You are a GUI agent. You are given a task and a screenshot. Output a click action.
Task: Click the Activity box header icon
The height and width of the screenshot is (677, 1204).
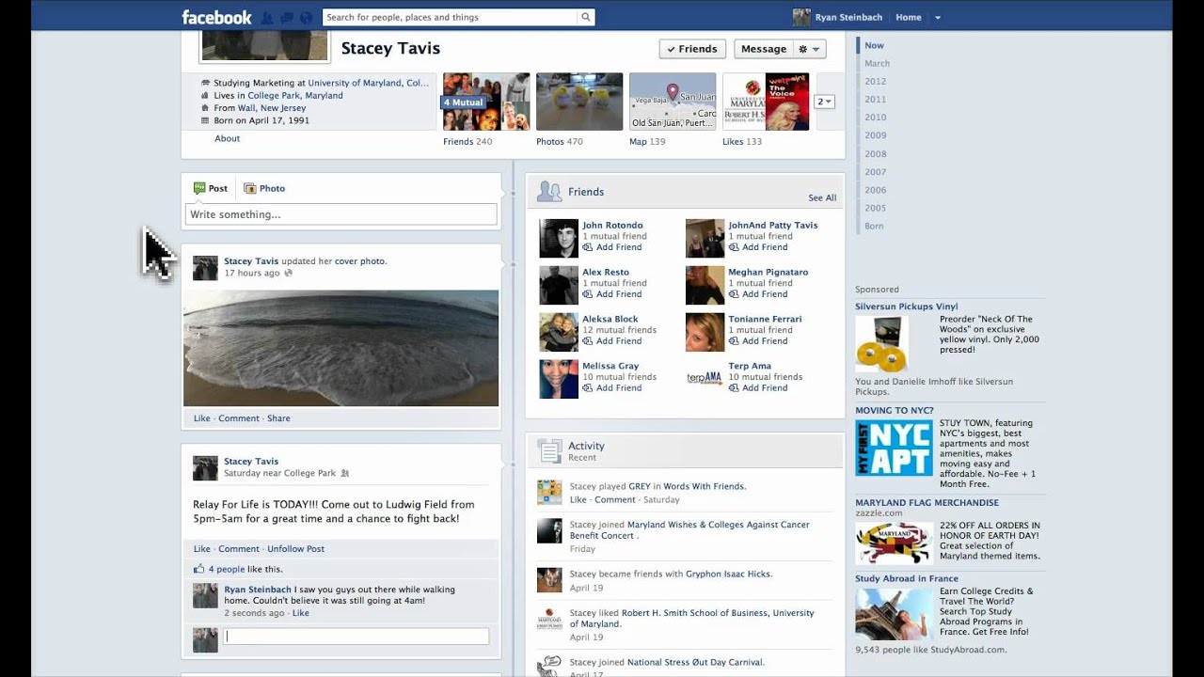[x=549, y=451]
